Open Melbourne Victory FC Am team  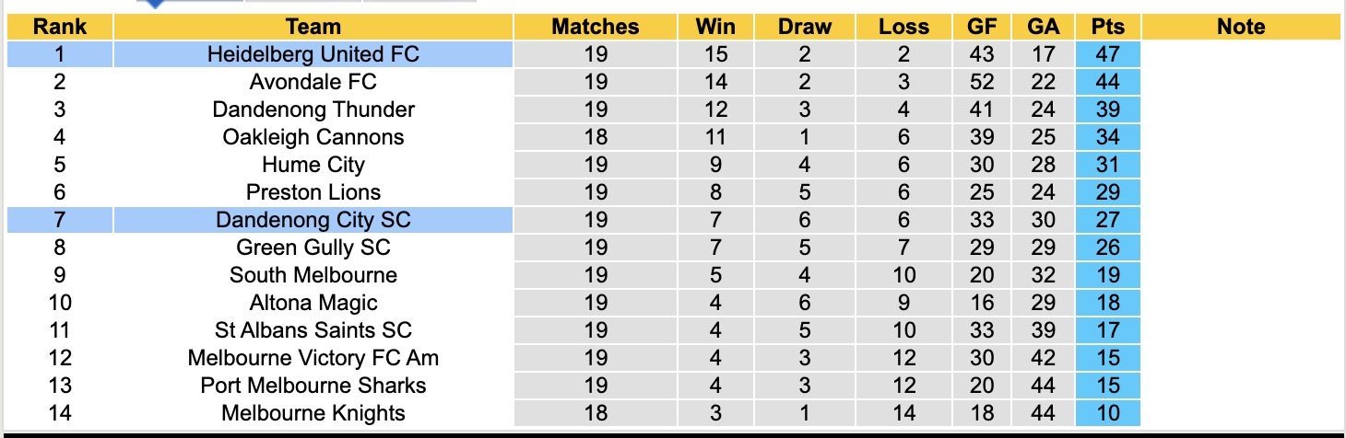[x=313, y=358]
